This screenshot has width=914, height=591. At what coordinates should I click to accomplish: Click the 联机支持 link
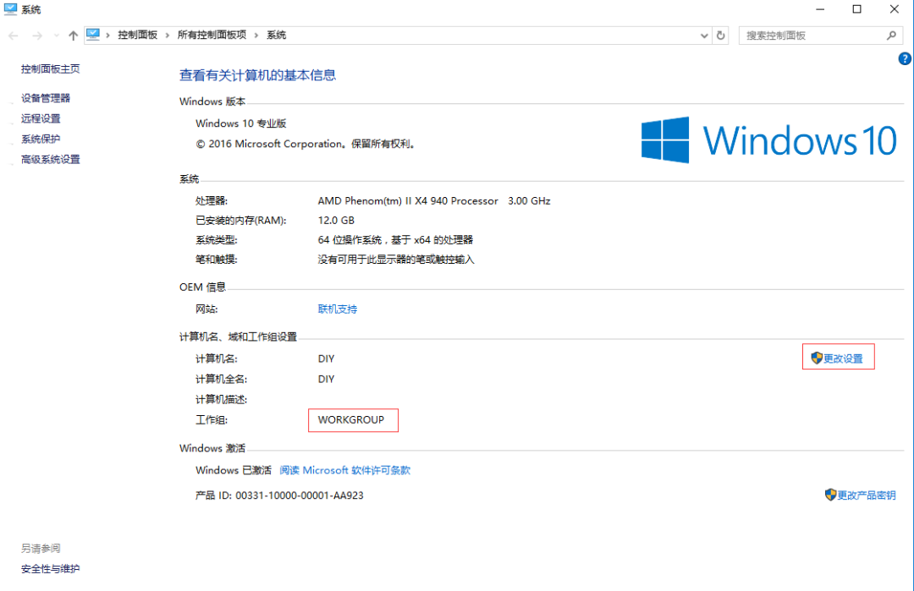[x=337, y=309]
